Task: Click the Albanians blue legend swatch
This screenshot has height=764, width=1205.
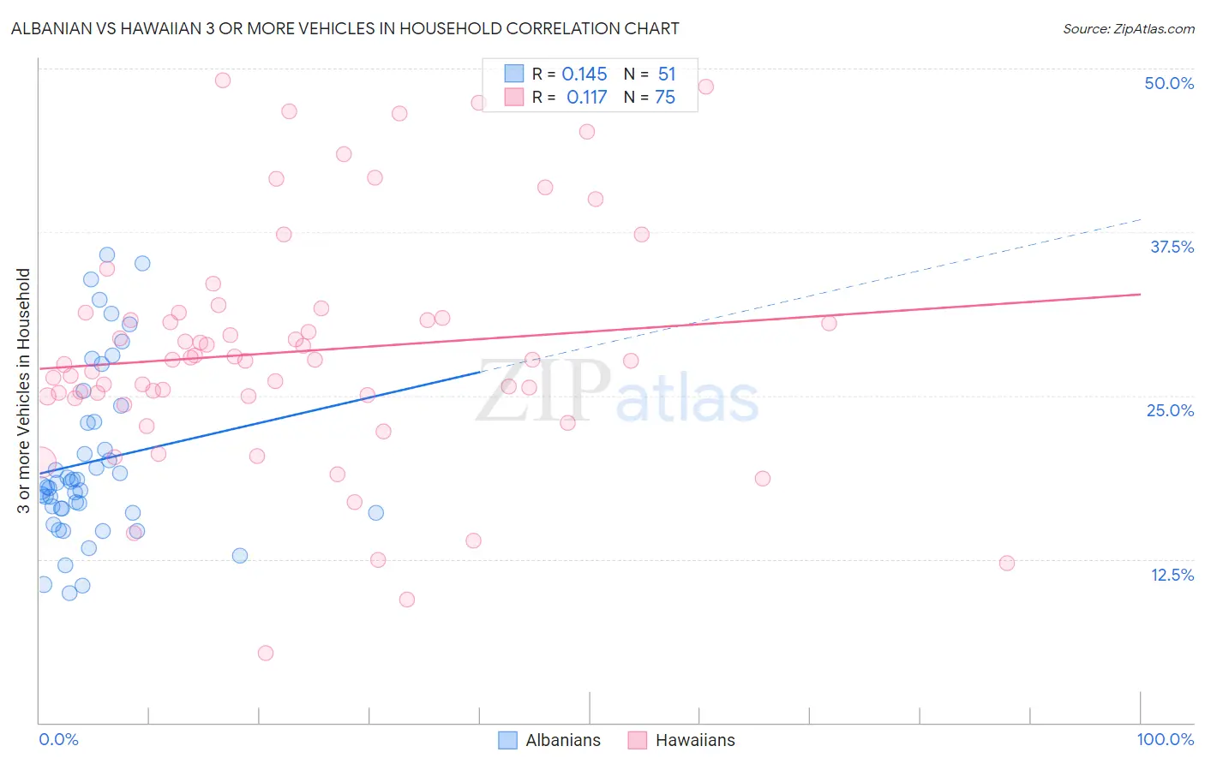Action: [x=507, y=740]
